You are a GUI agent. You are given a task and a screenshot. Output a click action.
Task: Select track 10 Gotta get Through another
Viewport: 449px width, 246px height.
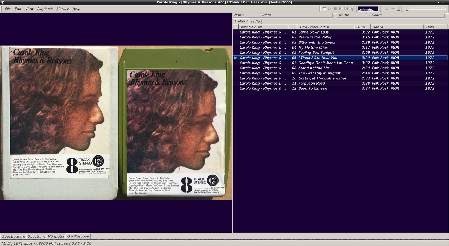(340, 78)
